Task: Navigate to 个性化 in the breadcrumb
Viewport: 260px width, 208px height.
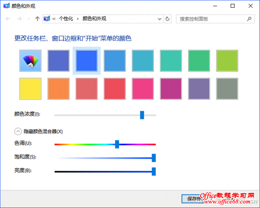Action: (x=65, y=19)
